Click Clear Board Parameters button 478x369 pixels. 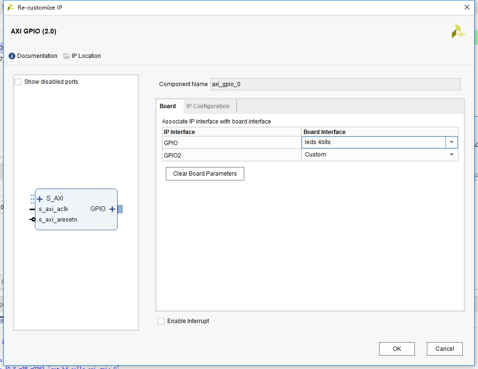(205, 174)
